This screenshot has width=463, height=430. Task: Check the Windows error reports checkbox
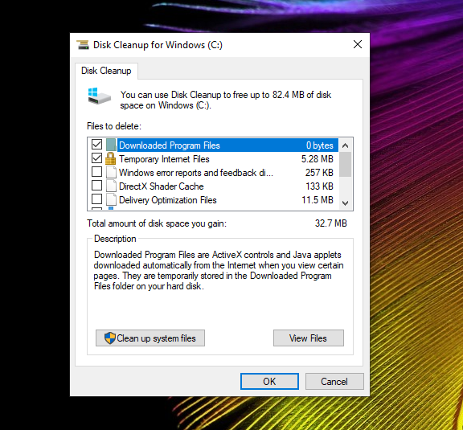96,171
